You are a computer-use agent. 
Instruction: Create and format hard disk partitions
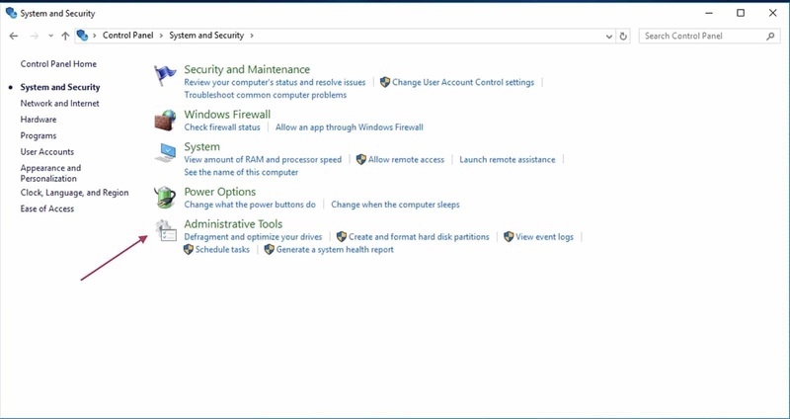(x=419, y=236)
